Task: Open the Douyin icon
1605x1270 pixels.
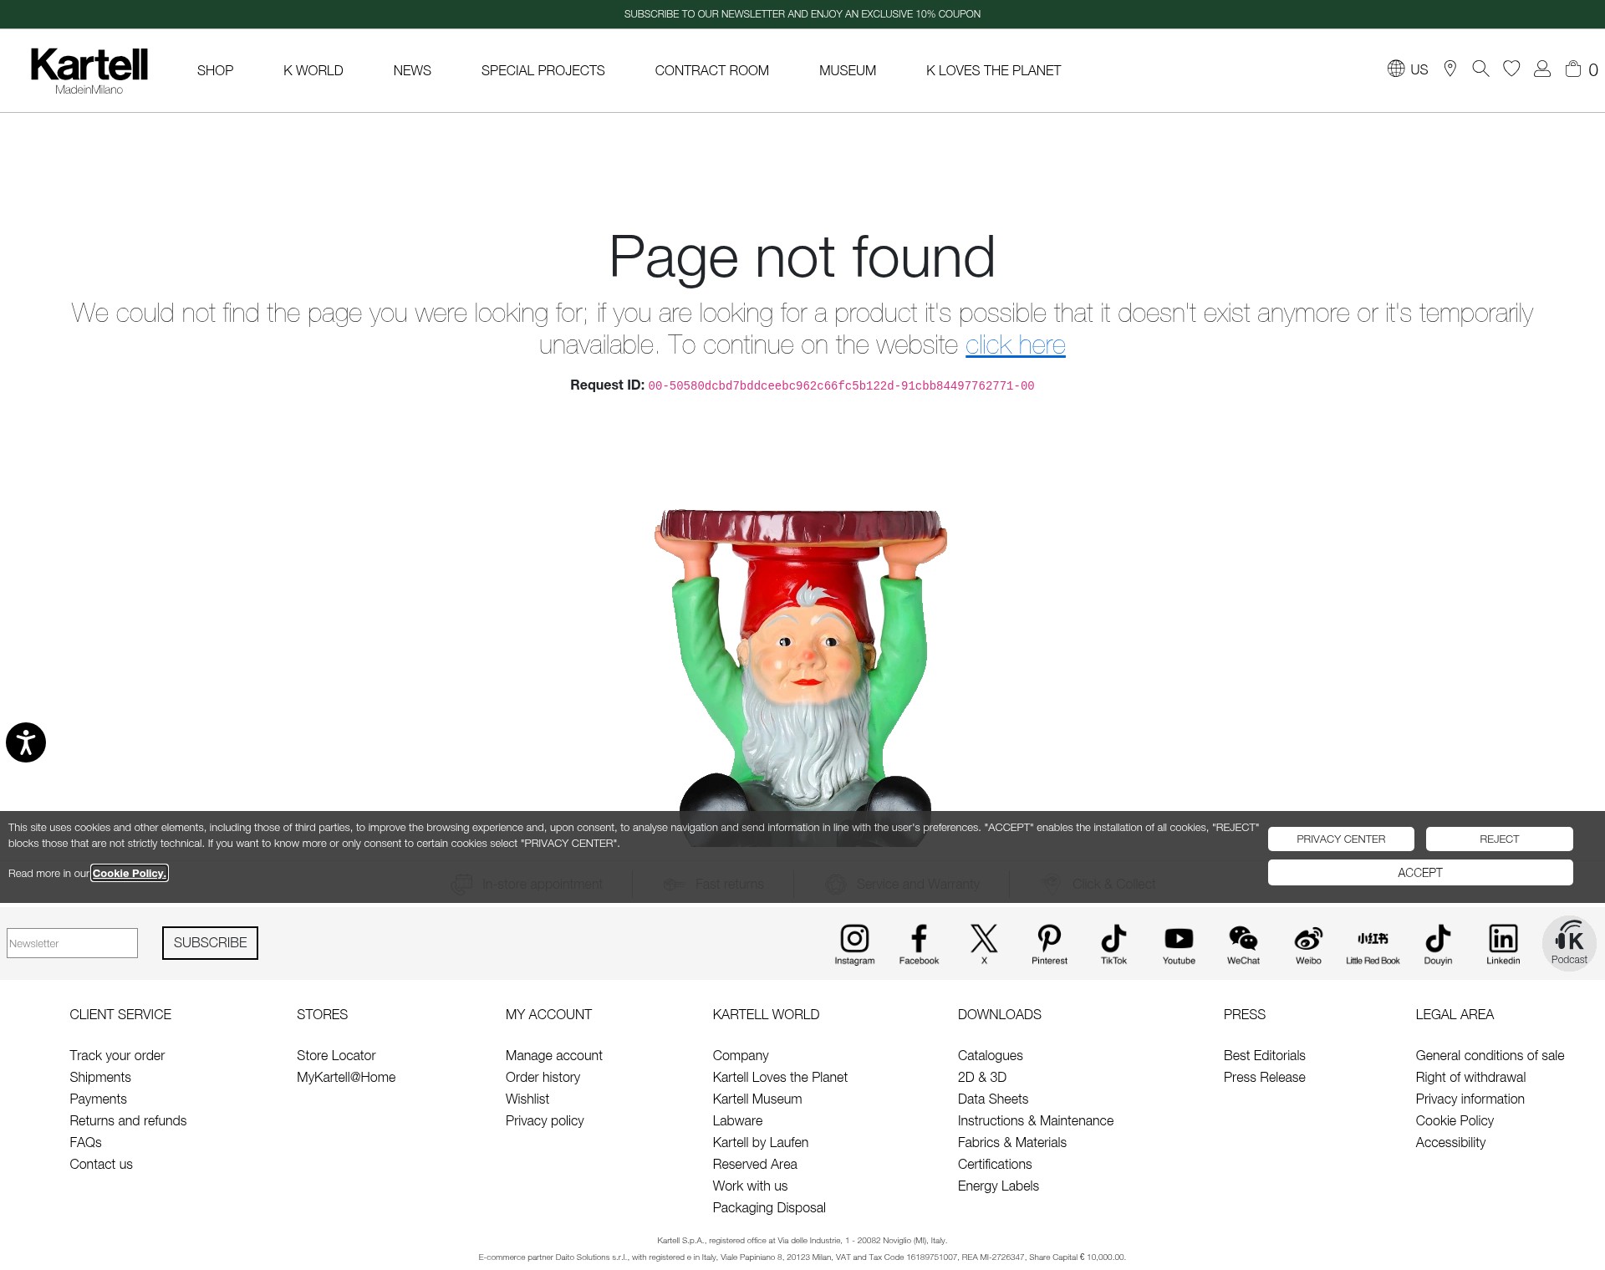Action: (x=1438, y=944)
